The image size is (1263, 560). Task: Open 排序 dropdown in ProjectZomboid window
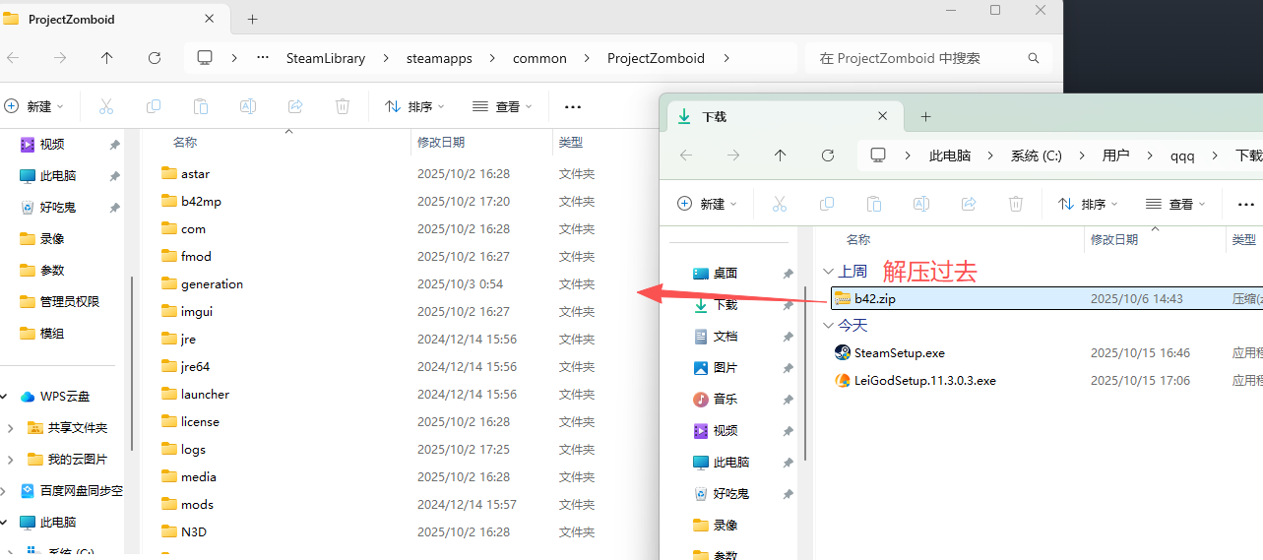pos(414,106)
